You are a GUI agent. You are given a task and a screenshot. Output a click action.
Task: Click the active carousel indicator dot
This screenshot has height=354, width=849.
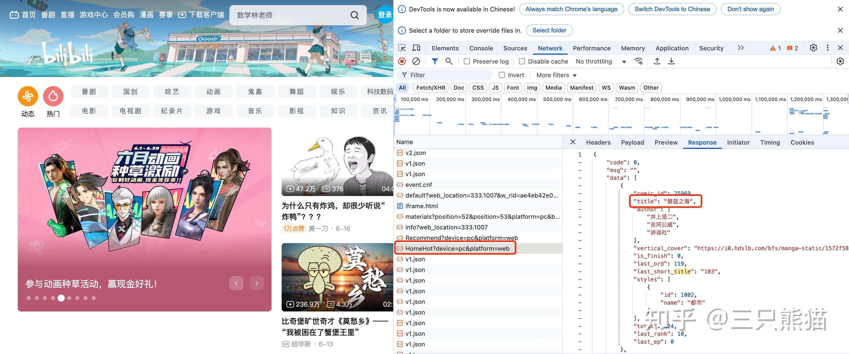pos(61,298)
